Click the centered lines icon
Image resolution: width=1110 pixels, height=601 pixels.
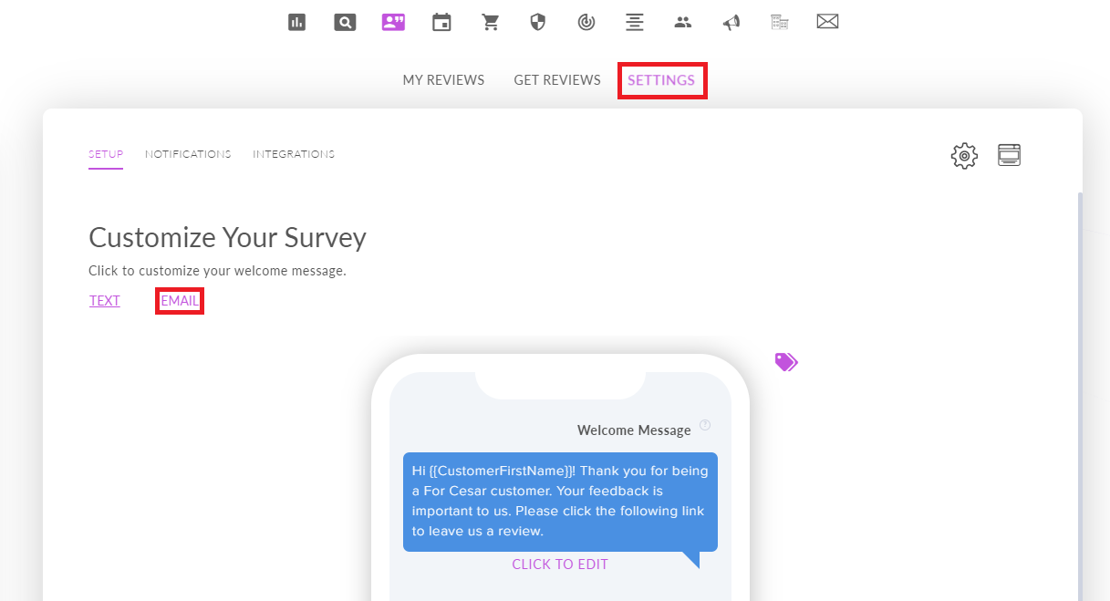[634, 22]
